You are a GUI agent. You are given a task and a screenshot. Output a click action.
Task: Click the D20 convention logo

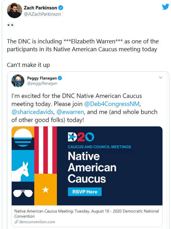pos(81,137)
